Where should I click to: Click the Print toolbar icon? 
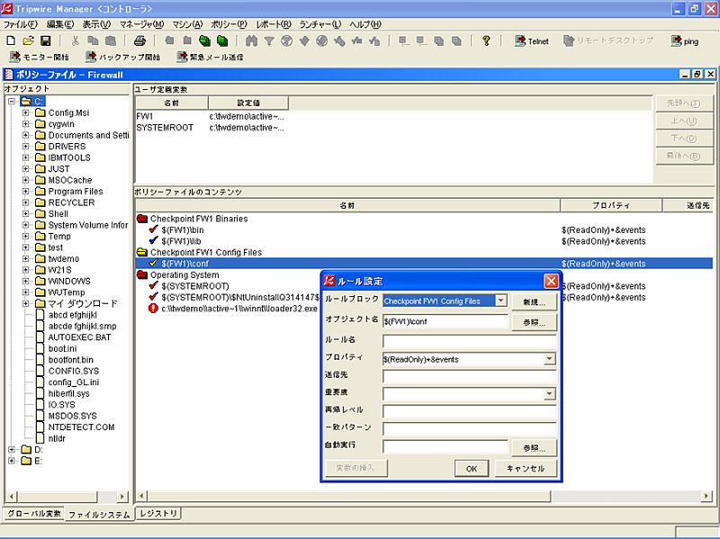(x=139, y=40)
